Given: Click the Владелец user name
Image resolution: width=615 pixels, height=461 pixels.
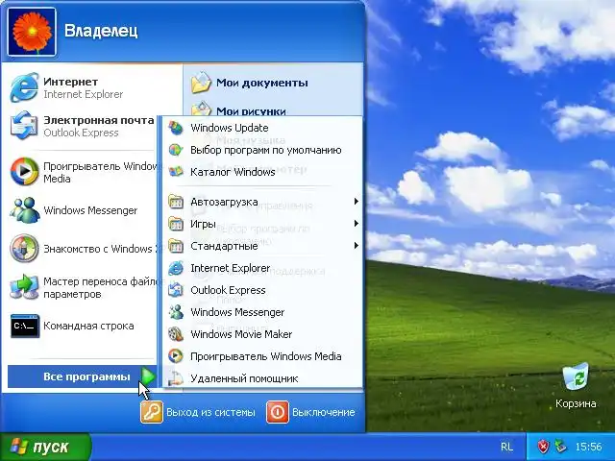Looking at the screenshot, I should click(101, 31).
